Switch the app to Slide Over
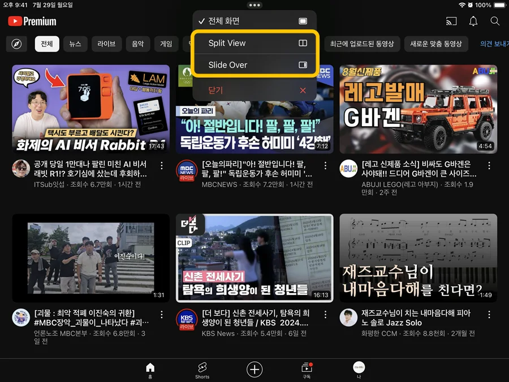The width and height of the screenshot is (509, 382). [254, 65]
